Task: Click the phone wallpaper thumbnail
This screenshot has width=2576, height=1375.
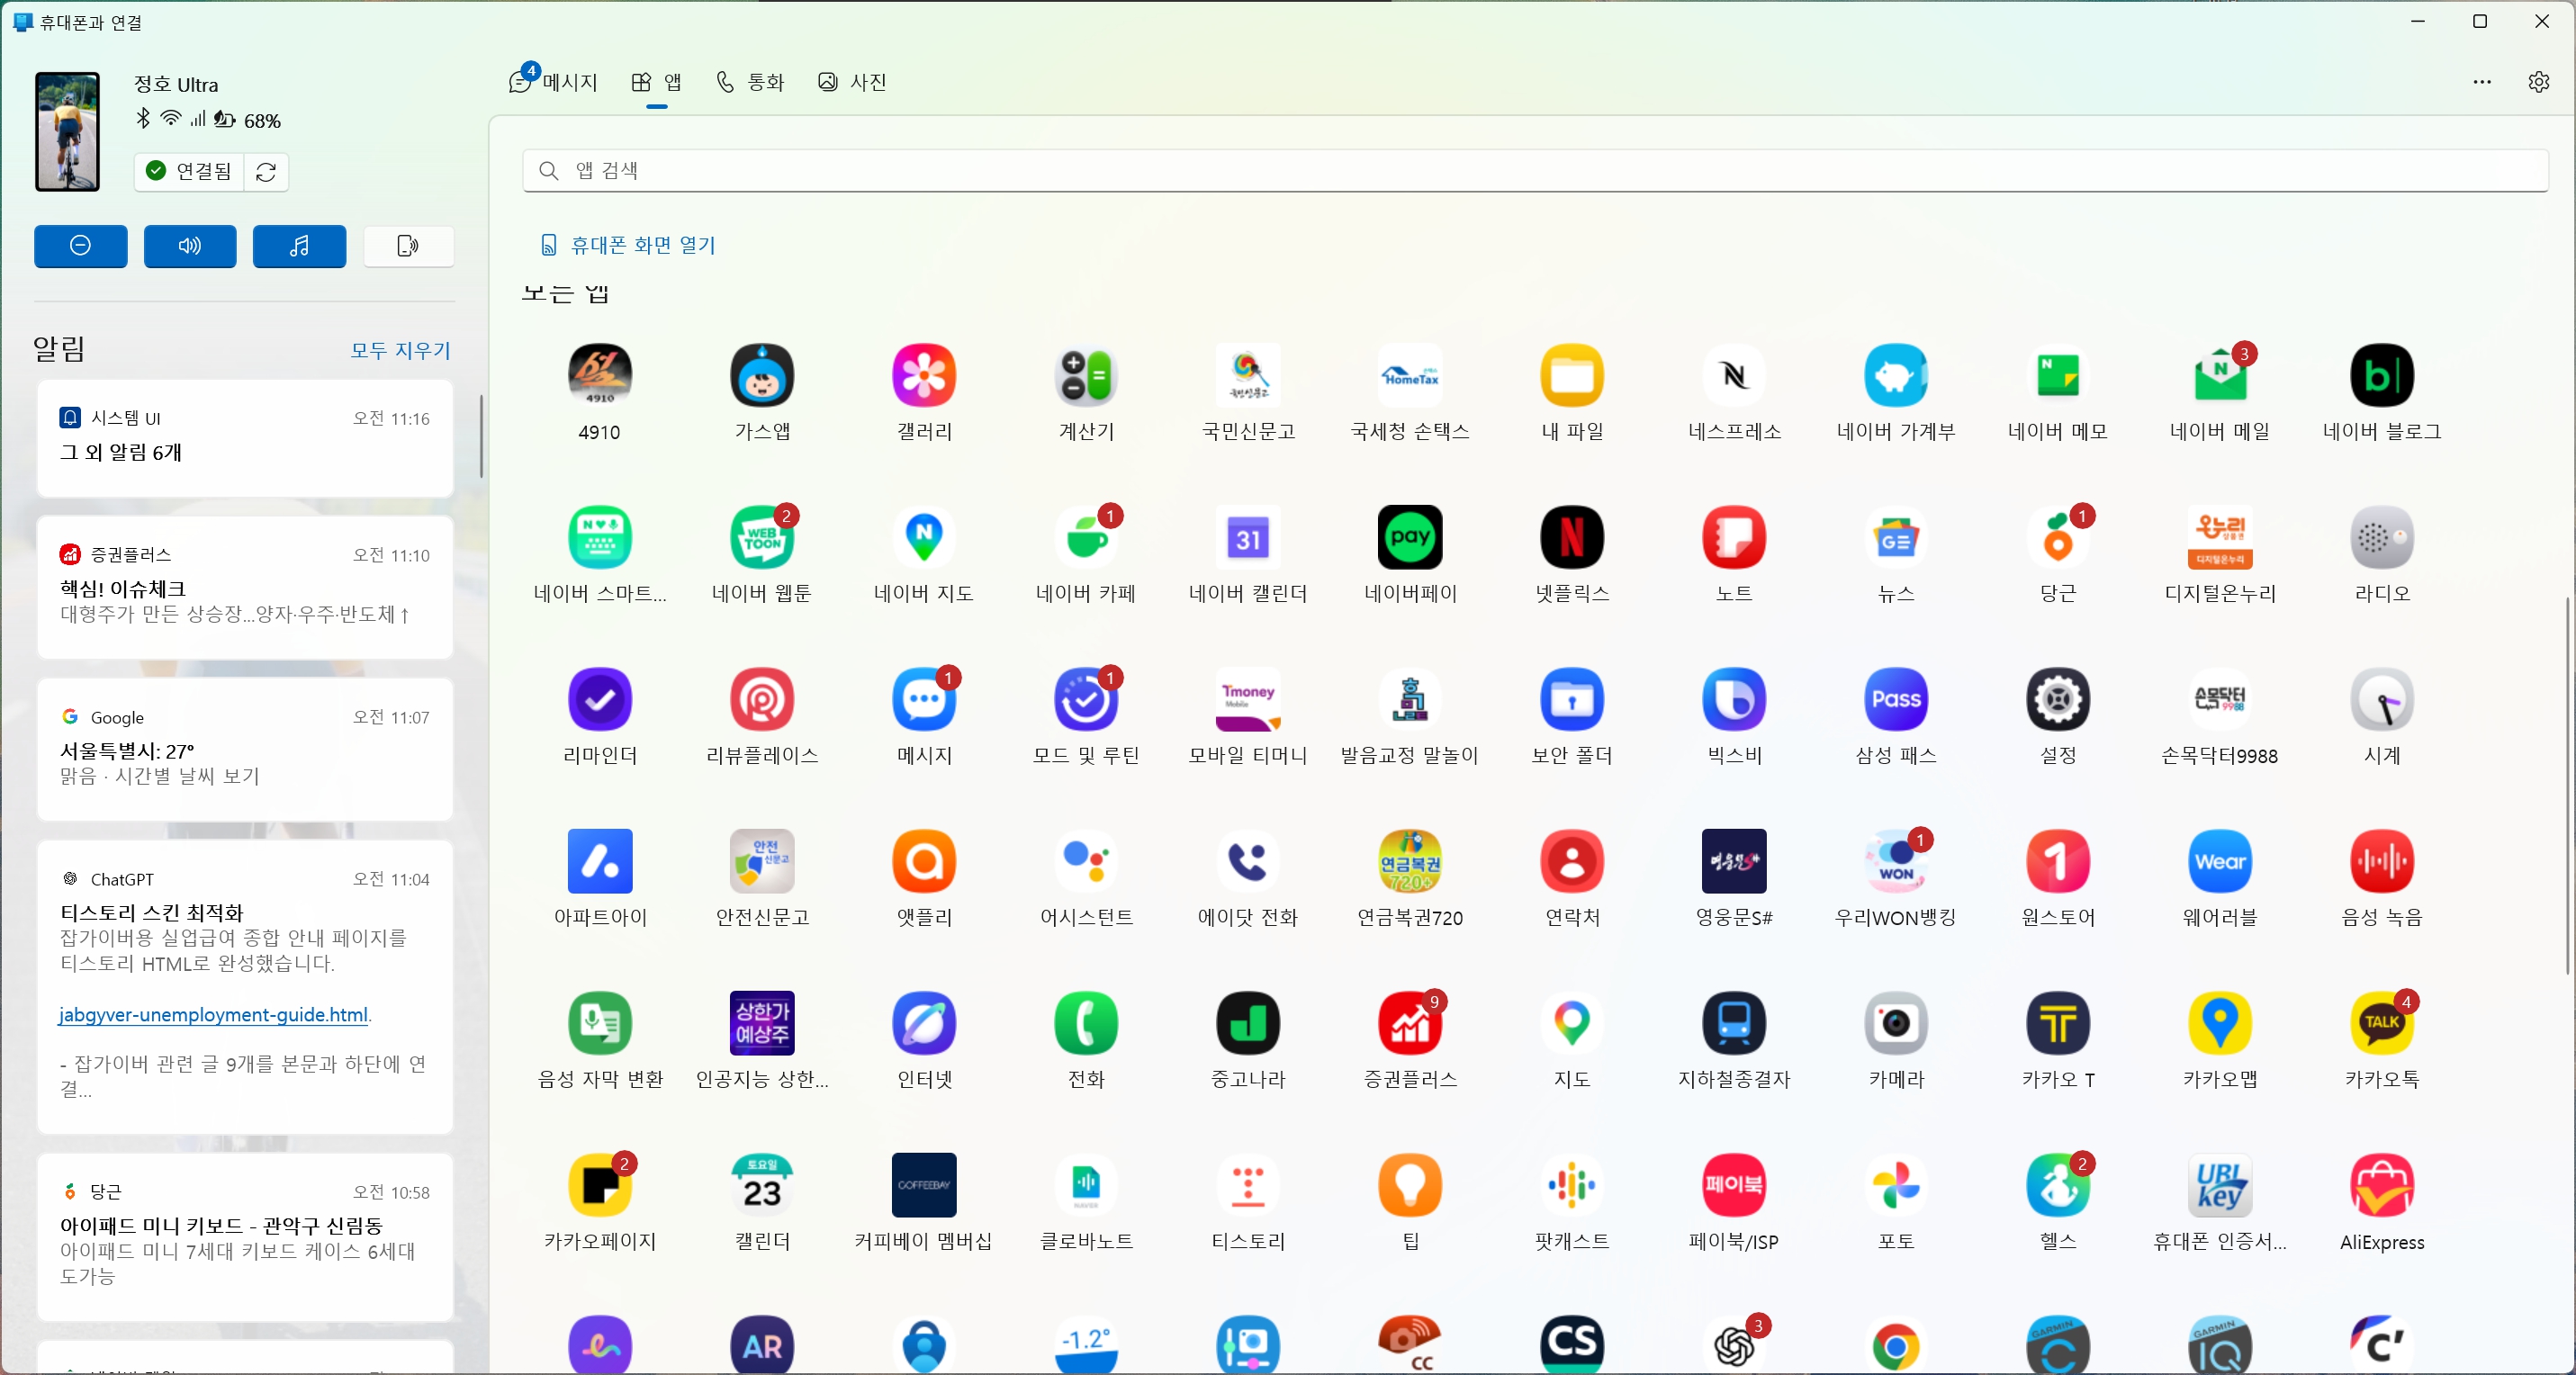Action: tap(68, 131)
